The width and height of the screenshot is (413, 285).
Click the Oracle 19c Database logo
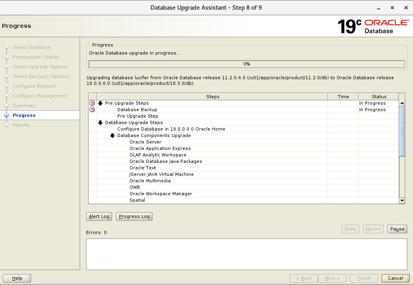[x=373, y=26]
